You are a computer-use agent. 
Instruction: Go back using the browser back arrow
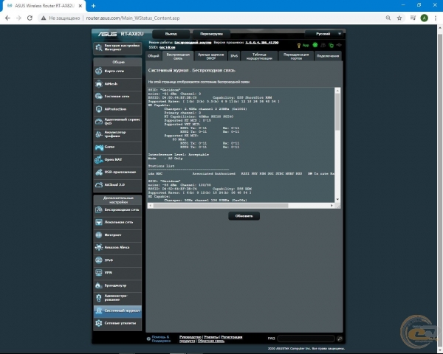[7, 18]
